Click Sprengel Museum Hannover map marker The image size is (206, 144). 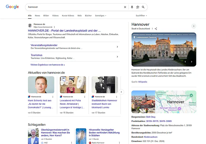click(x=179, y=109)
